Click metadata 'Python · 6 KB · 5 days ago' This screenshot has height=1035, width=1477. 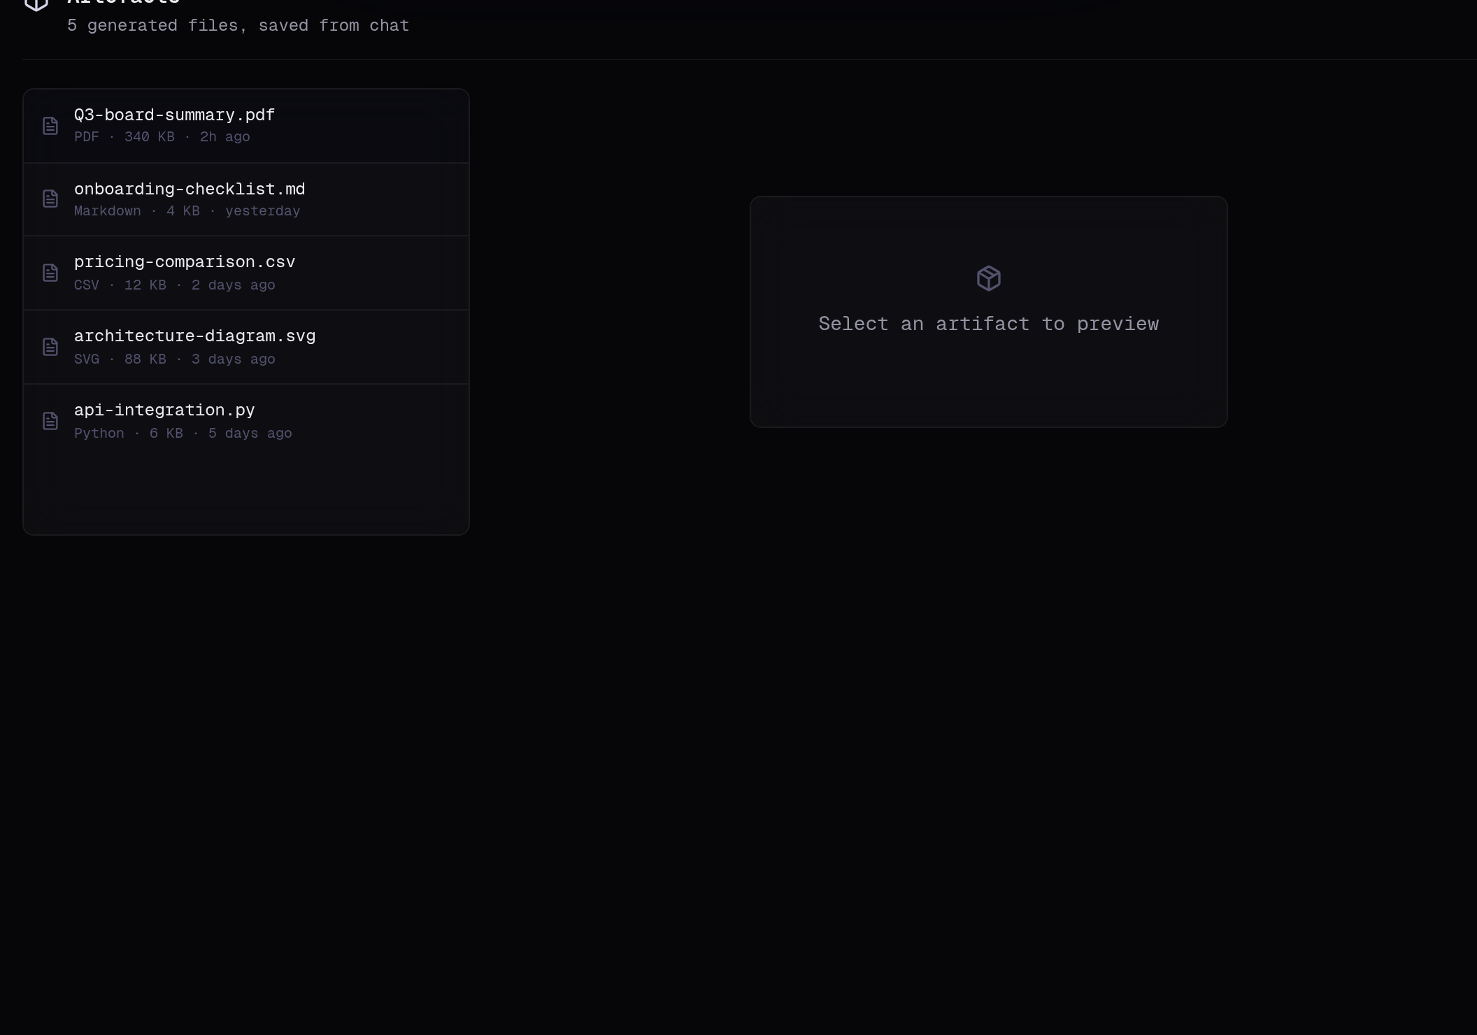coord(183,434)
